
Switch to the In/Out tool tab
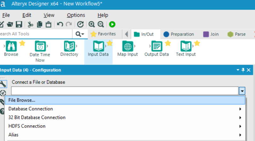(x=144, y=34)
